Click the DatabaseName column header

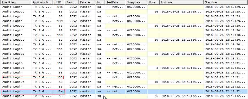[87, 2]
